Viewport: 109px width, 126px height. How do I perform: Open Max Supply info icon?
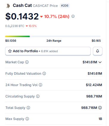point(27,119)
